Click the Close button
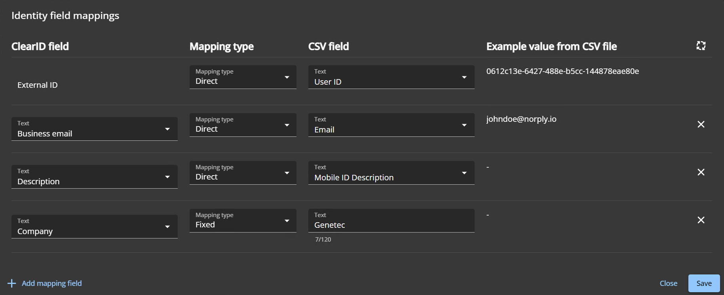This screenshot has height=295, width=724. [668, 284]
